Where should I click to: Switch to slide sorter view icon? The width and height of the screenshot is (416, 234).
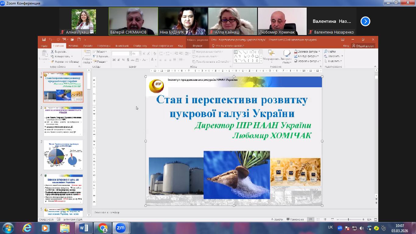coord(318,219)
